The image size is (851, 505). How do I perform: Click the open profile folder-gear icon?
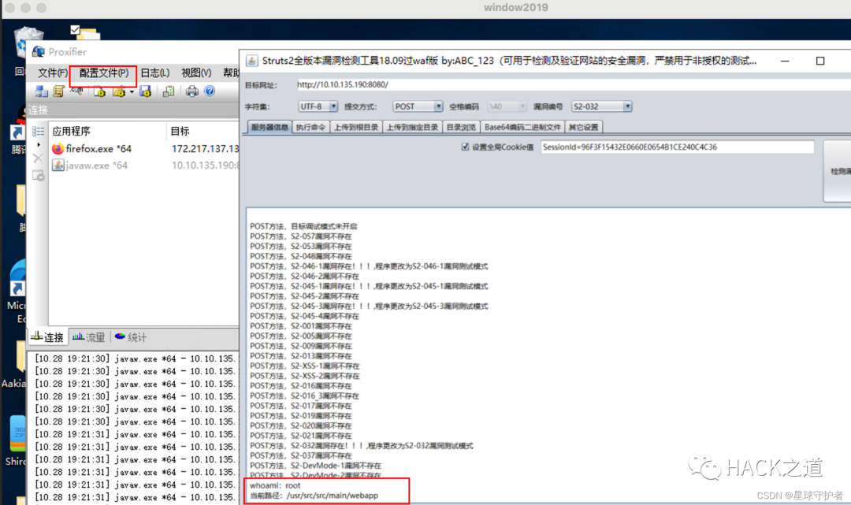[x=119, y=91]
